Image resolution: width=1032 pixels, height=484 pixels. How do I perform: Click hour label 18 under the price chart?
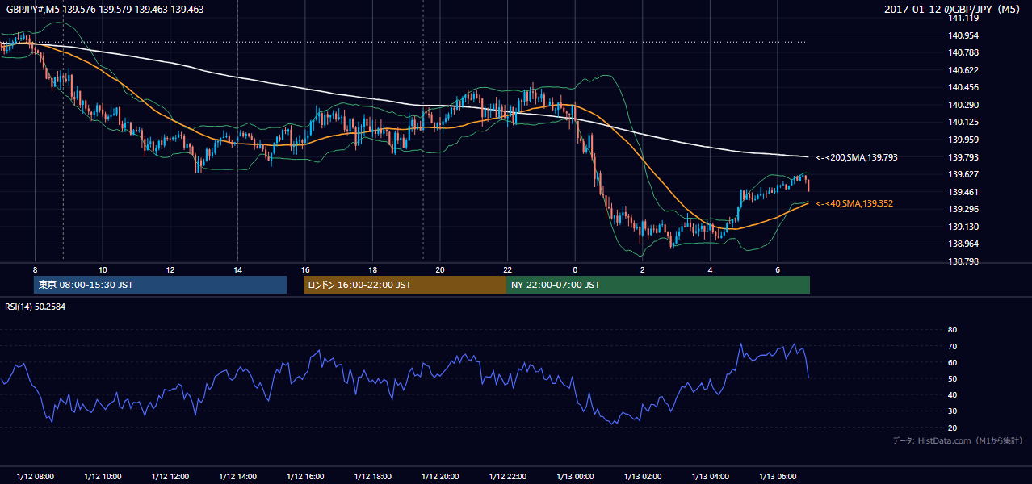pyautogui.click(x=372, y=269)
